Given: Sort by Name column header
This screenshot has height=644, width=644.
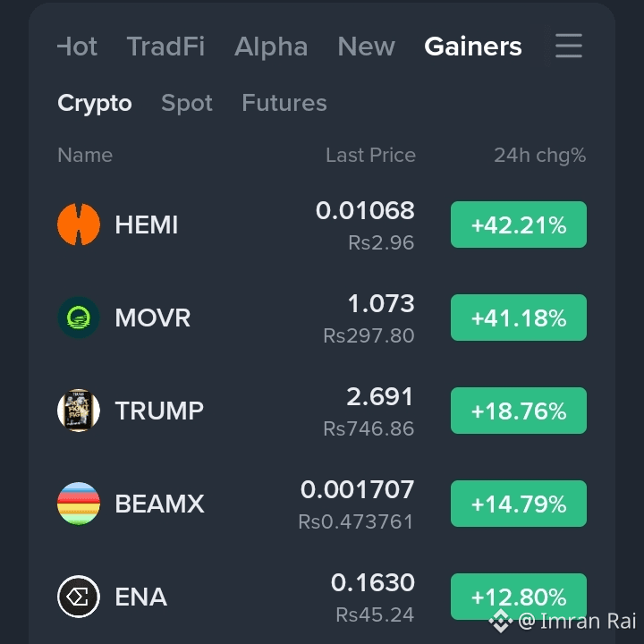Looking at the screenshot, I should coord(85,155).
